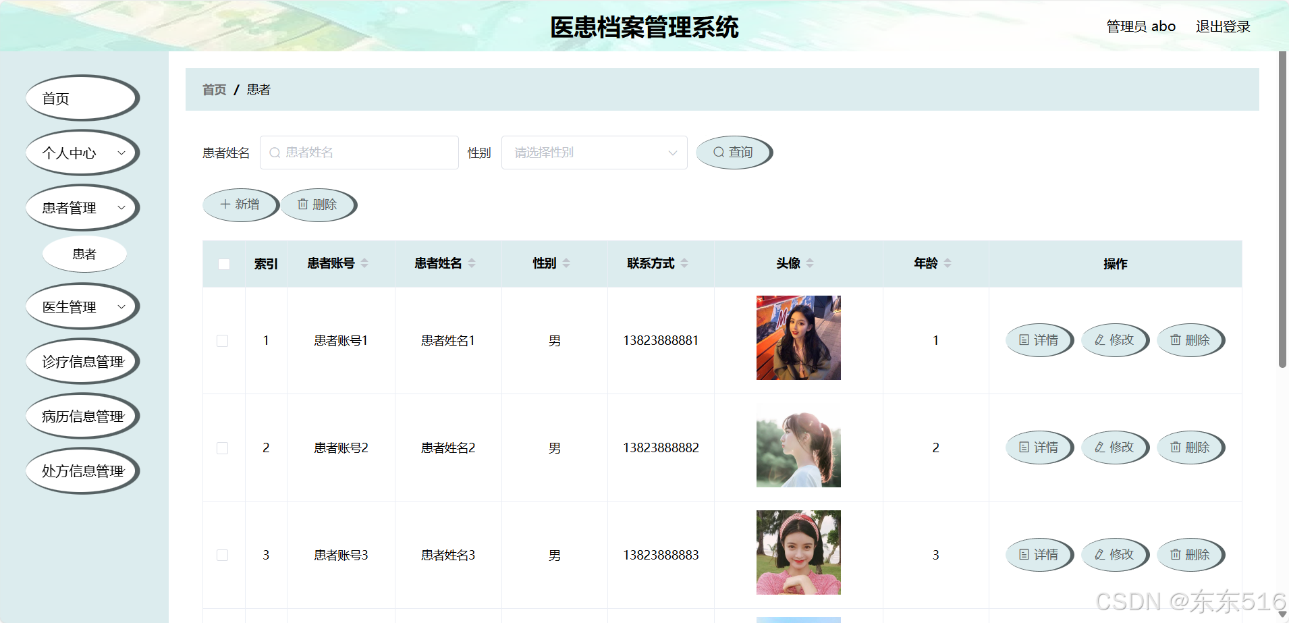The height and width of the screenshot is (623, 1289).
Task: Click cell 患者姓名2
Action: [x=448, y=448]
